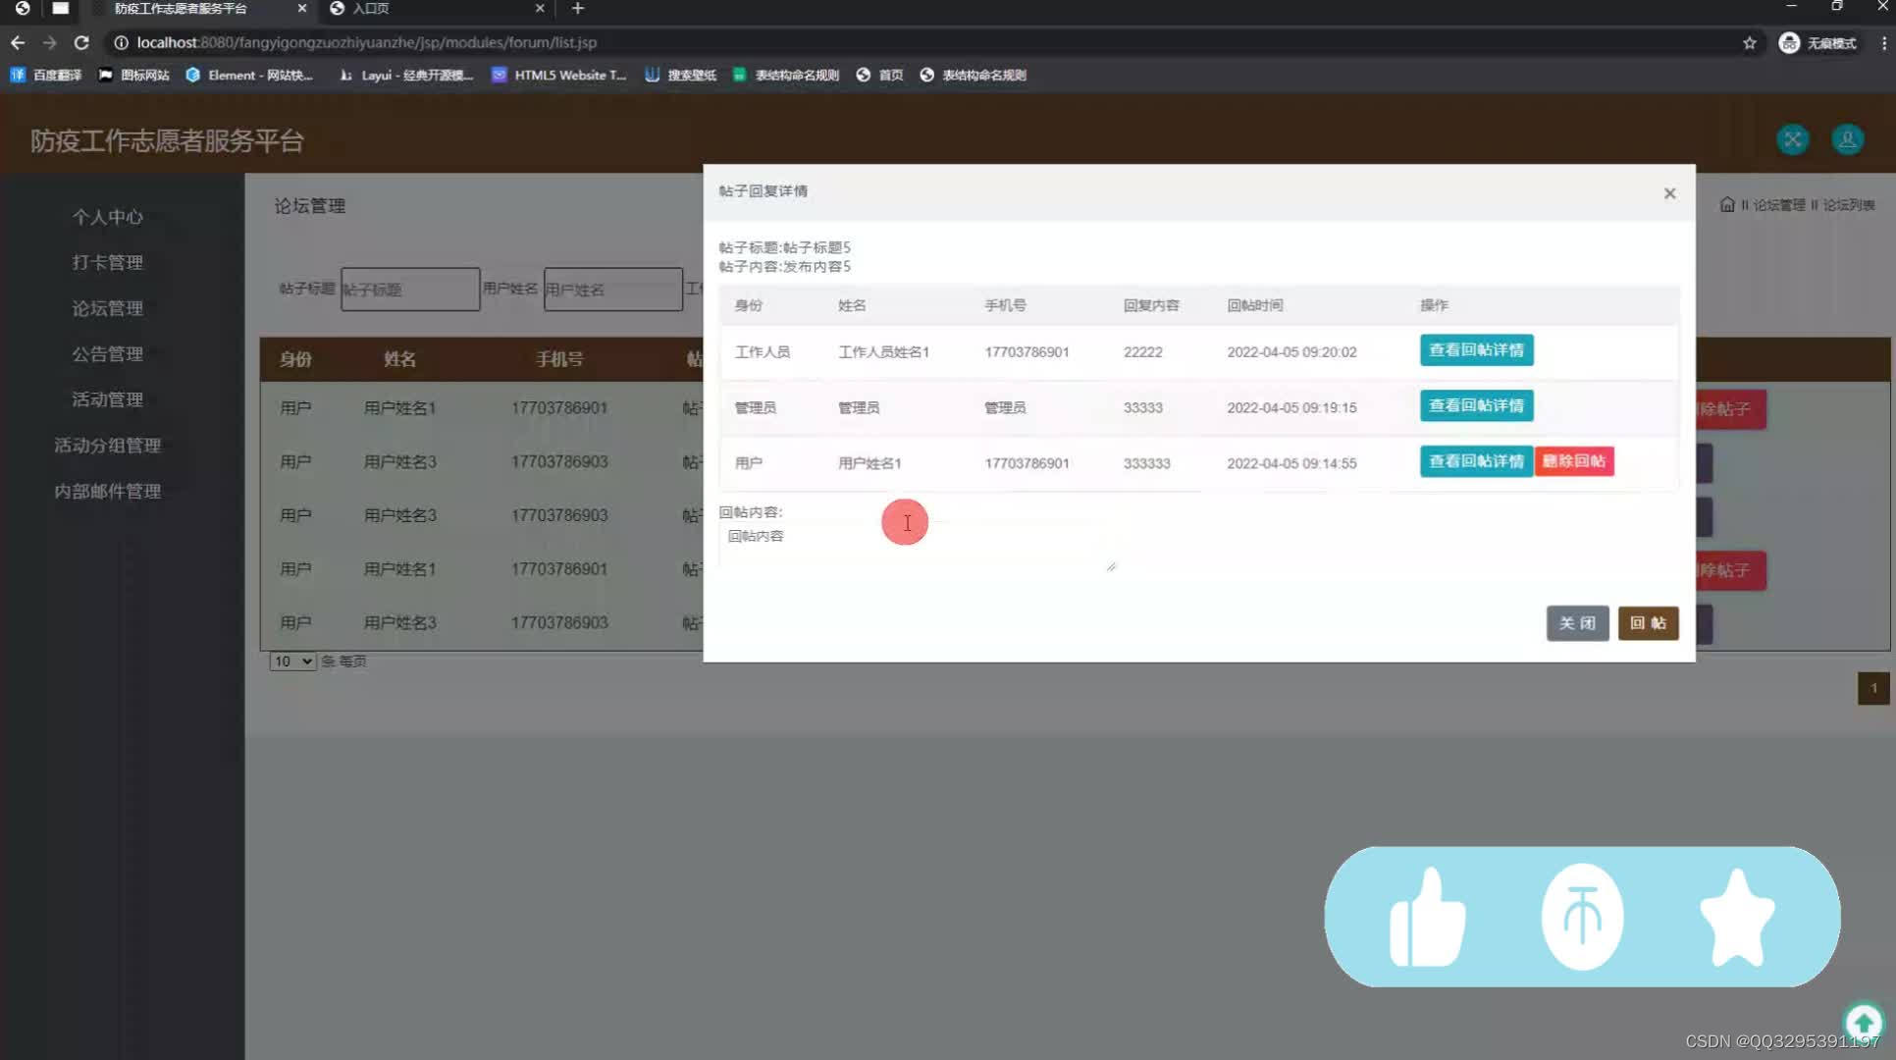Select reply content cell 22222
Image resolution: width=1896 pixels, height=1060 pixels.
(x=1142, y=351)
